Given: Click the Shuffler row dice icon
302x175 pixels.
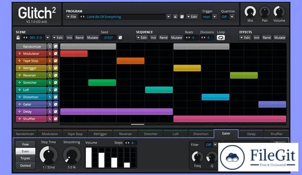Looking at the screenshot, I should click(56, 119).
